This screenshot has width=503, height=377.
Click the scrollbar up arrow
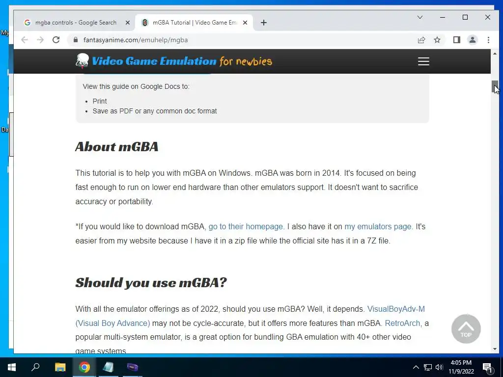pos(495,54)
